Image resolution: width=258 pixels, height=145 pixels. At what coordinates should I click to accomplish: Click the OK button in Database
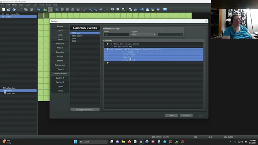coord(171,116)
